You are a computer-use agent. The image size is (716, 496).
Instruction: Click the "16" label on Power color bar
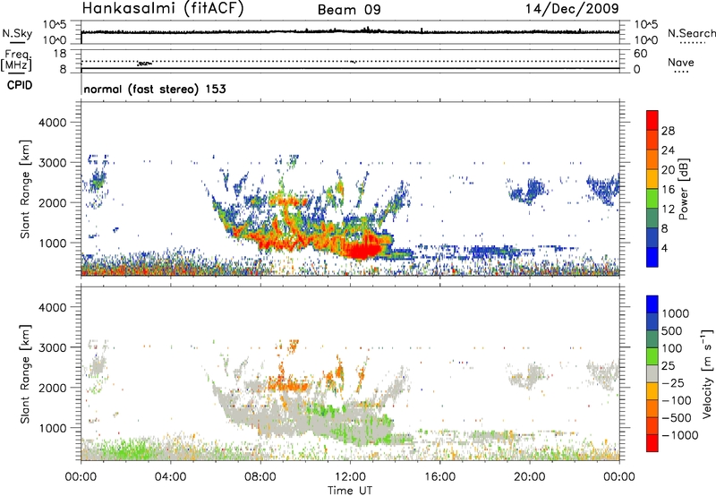[668, 190]
